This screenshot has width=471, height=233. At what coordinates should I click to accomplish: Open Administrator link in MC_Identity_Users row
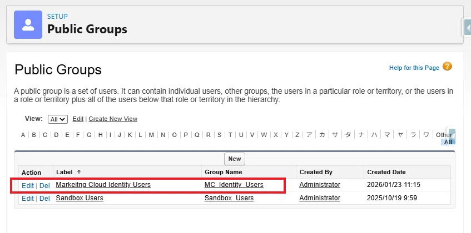(320, 185)
